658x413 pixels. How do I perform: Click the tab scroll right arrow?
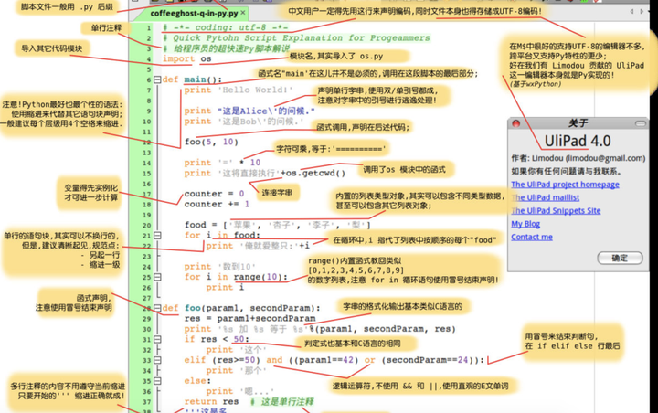tap(642, 12)
